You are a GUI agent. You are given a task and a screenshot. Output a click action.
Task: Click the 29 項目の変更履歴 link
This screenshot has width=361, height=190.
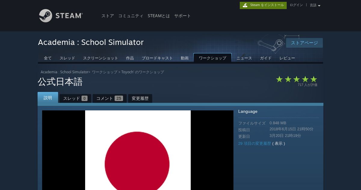tap(255, 144)
